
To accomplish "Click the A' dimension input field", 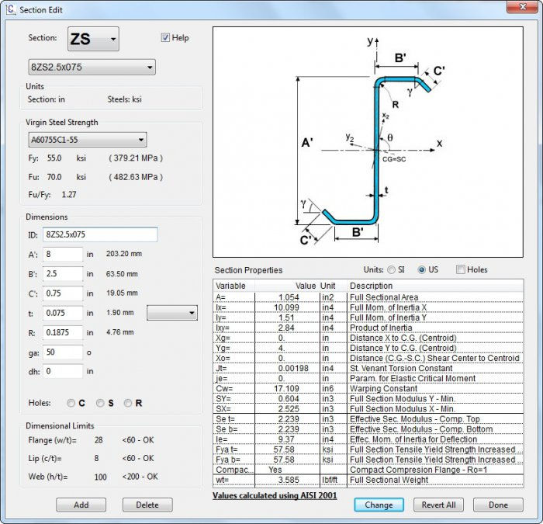I will pos(63,255).
